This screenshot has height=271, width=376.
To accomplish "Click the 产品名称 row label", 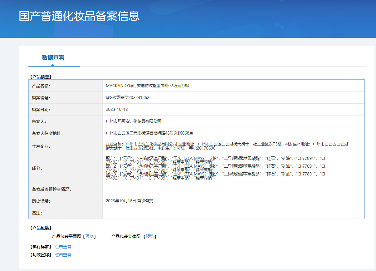I will click(x=41, y=86).
